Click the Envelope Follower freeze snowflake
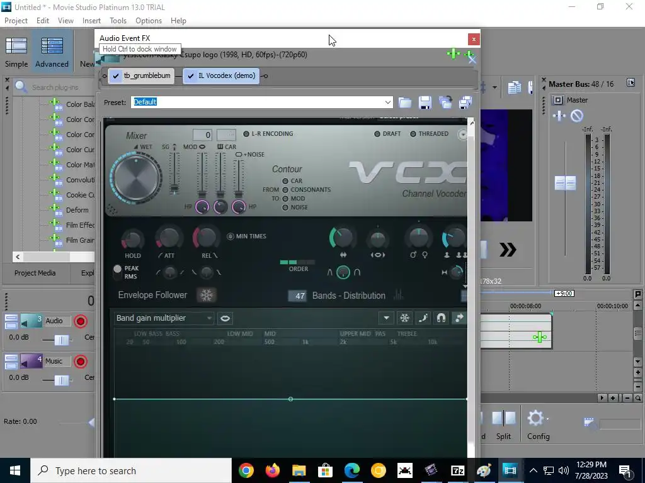The width and height of the screenshot is (645, 483). tap(207, 296)
